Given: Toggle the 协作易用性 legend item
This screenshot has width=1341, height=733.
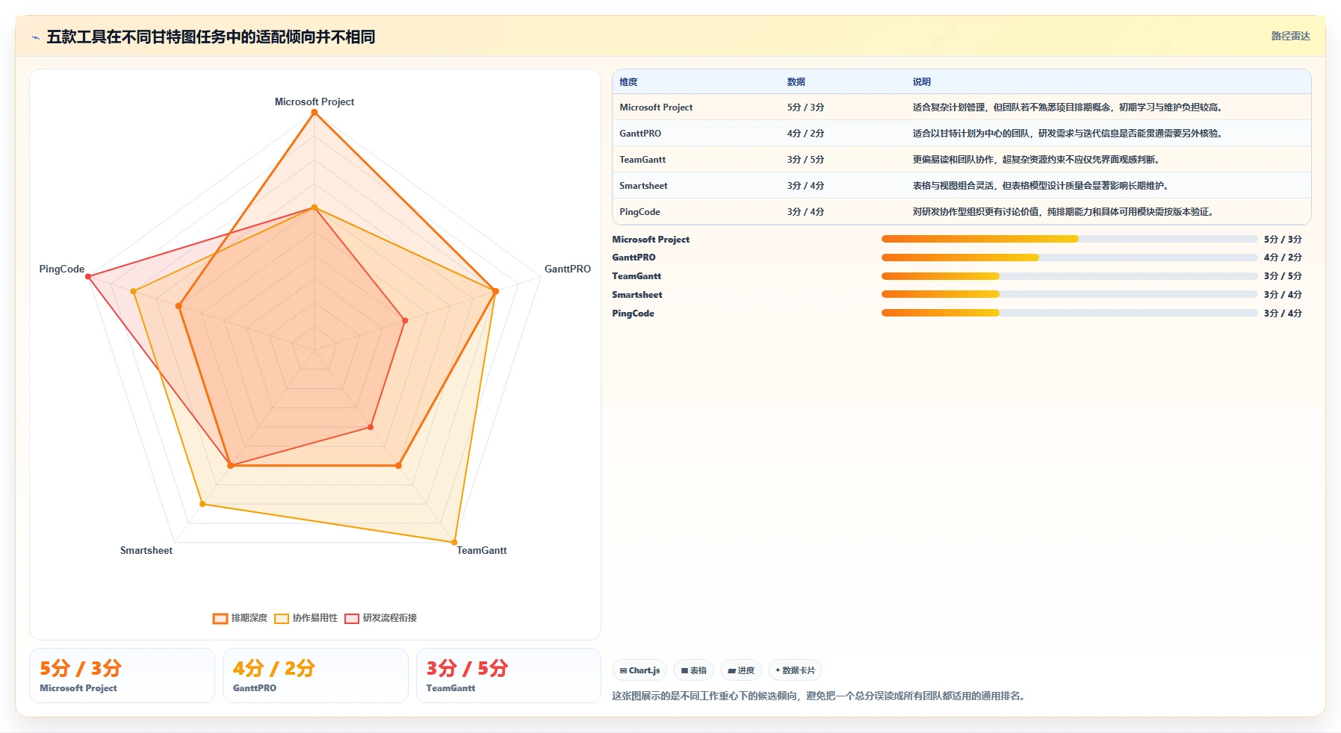Looking at the screenshot, I should click(306, 618).
